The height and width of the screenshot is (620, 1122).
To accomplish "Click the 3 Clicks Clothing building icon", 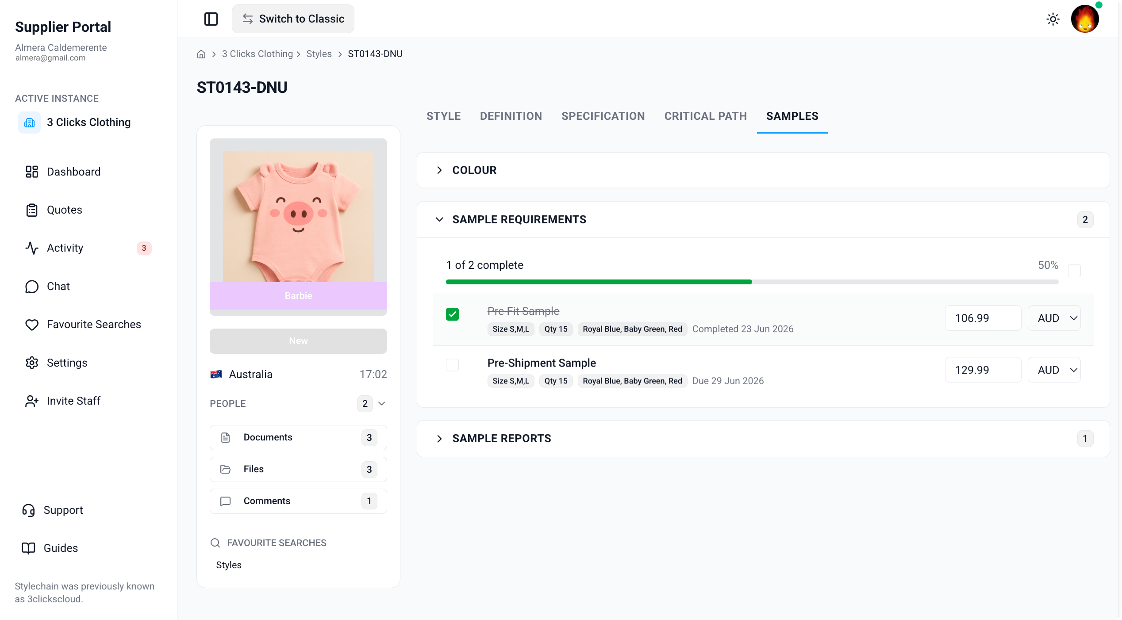I will point(30,122).
